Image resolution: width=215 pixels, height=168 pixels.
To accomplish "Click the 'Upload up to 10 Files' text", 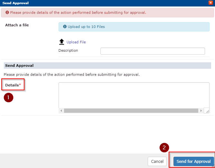I will (86, 27).
